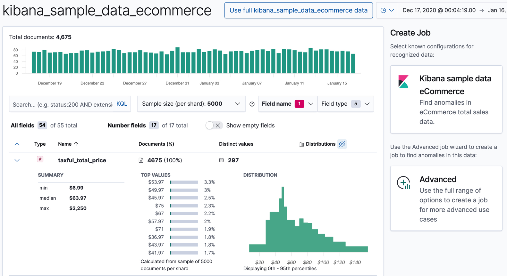507x276 pixels.
Task: Collapse the taxful_total_price row details
Action: point(17,160)
